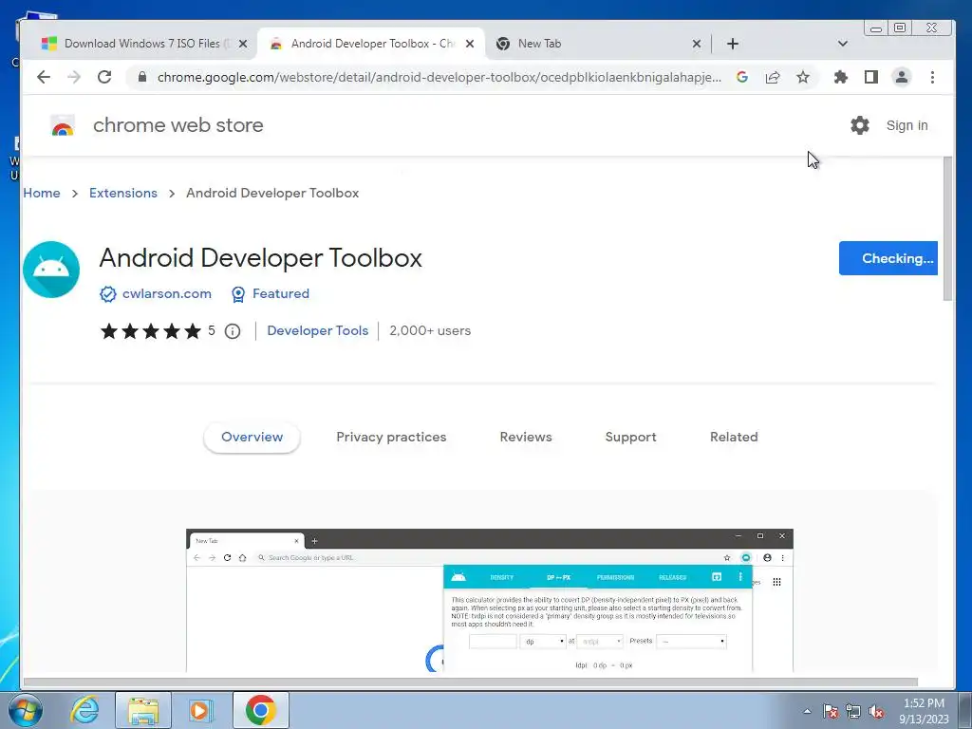
Task: Click the muted volume tray icon
Action: (876, 711)
